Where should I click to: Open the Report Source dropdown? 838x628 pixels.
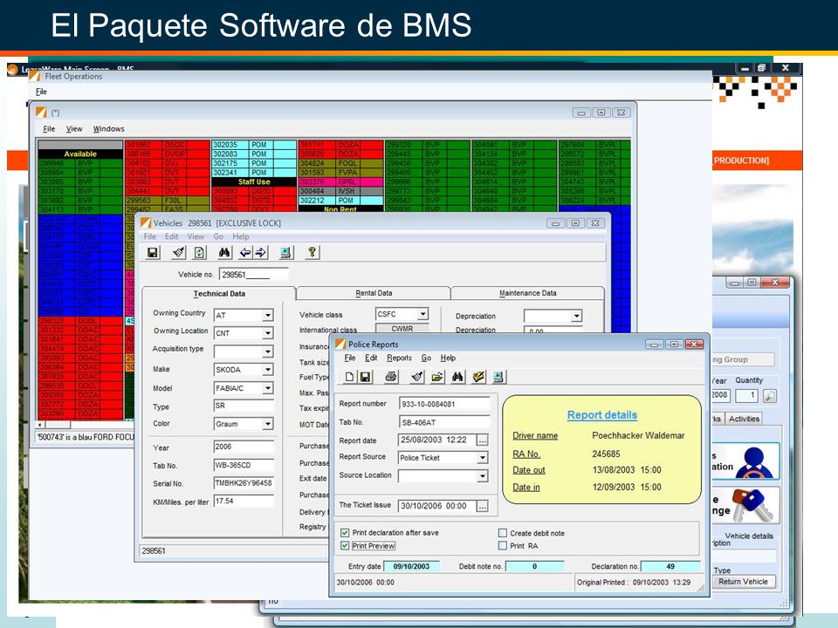click(x=482, y=458)
